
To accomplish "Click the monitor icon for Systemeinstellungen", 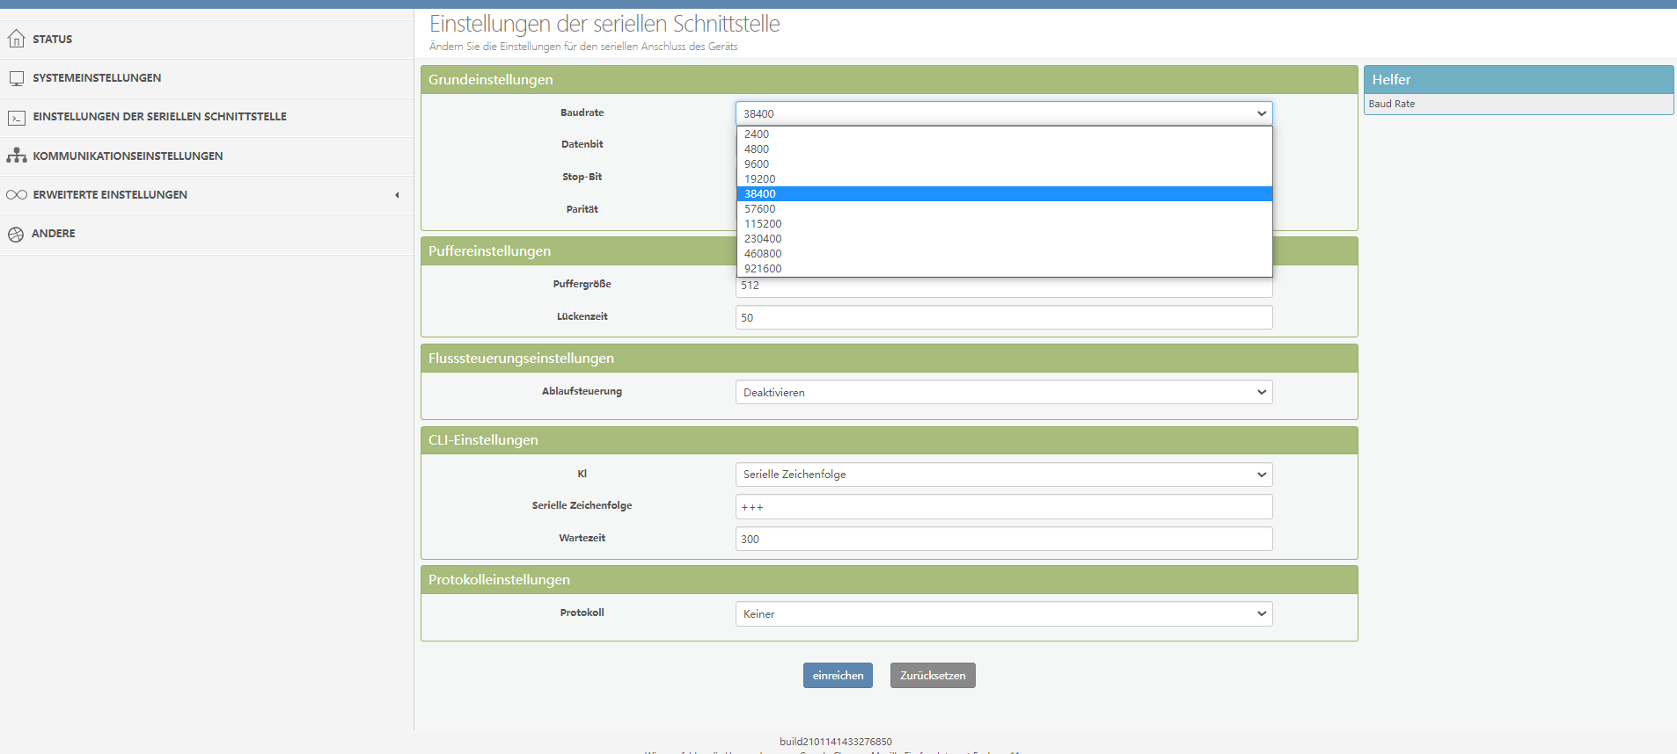I will click(16, 78).
